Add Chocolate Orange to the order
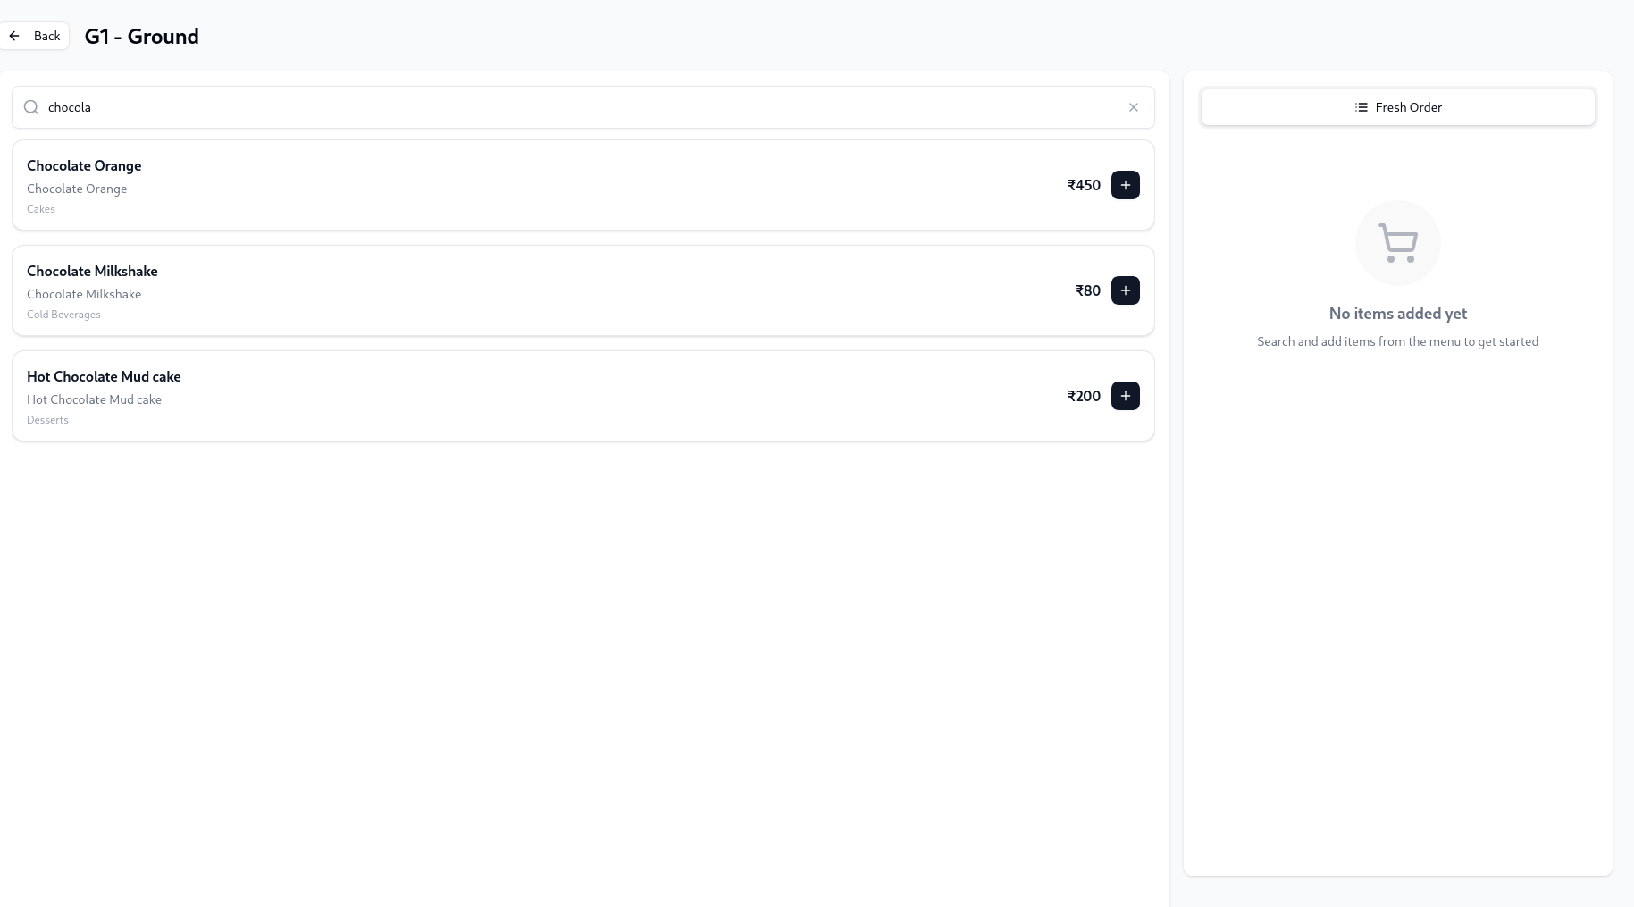Image resolution: width=1634 pixels, height=907 pixels. (x=1125, y=185)
